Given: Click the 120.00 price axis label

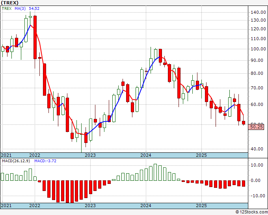Looking at the screenshot, I should tap(258, 29).
